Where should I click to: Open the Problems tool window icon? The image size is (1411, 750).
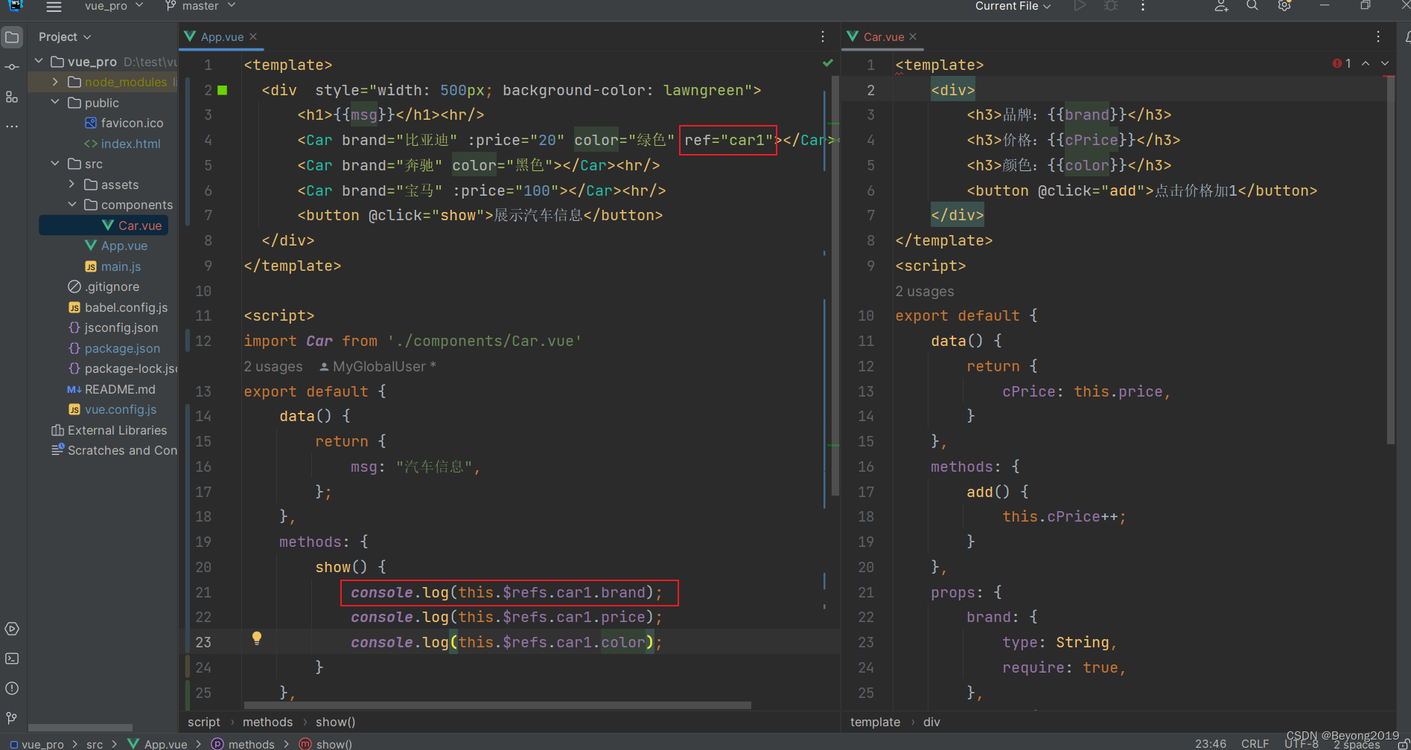tap(12, 688)
